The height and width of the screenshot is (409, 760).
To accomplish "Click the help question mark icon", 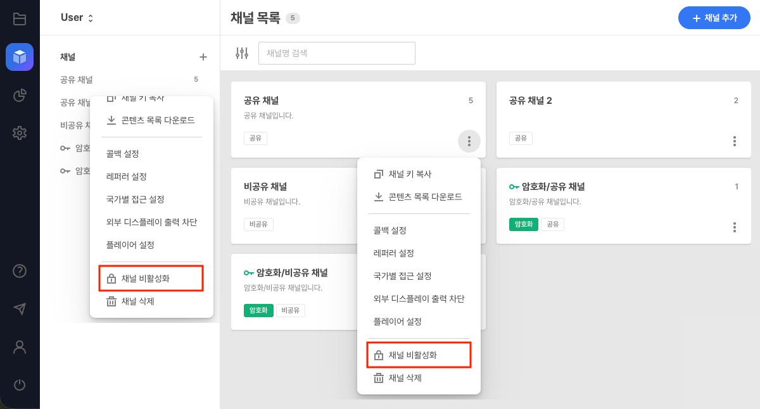I will tap(20, 271).
